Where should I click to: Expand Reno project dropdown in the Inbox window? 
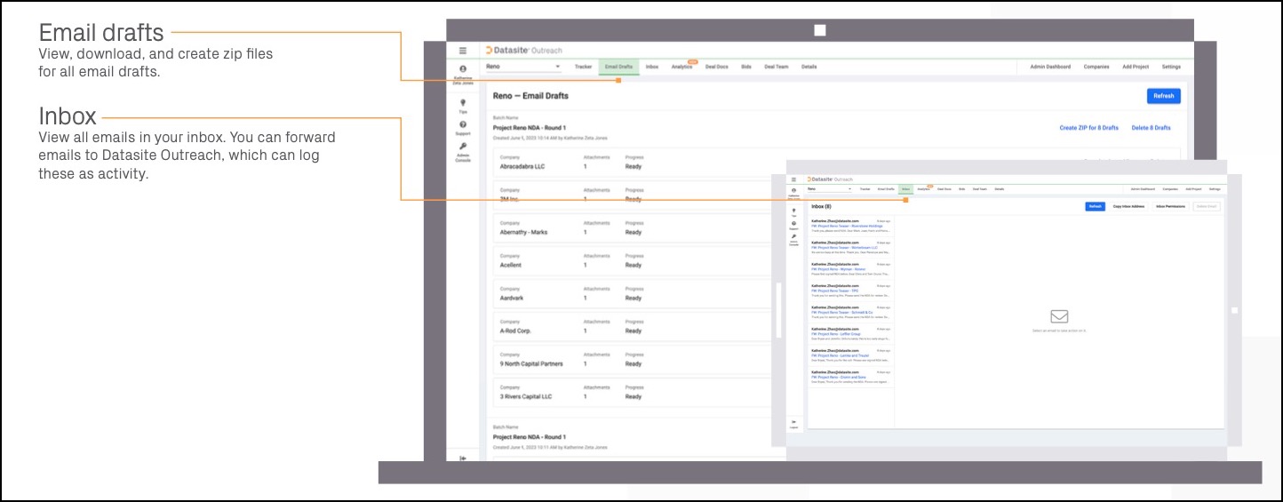pyautogui.click(x=829, y=189)
